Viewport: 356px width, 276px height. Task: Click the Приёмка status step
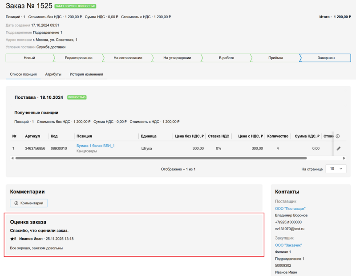click(275, 58)
